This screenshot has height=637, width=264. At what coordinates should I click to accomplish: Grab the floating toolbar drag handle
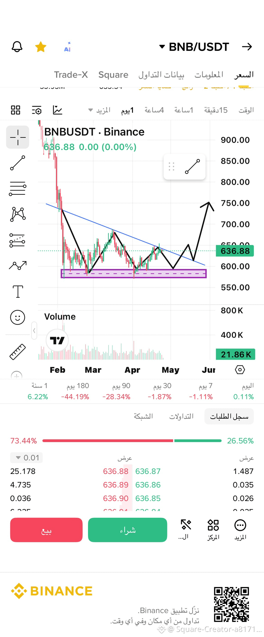[x=172, y=167]
